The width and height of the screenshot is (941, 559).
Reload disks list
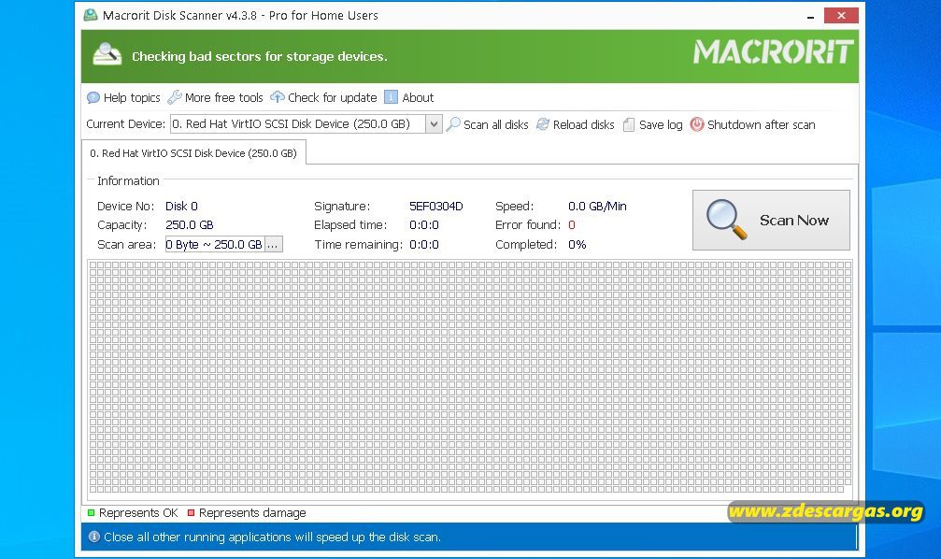coord(576,124)
